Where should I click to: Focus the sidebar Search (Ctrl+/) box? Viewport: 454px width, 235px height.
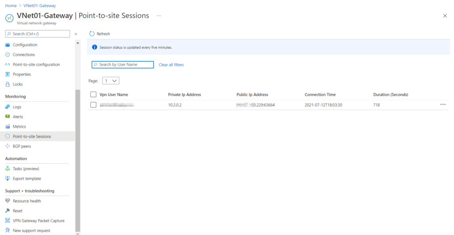[x=37, y=34]
